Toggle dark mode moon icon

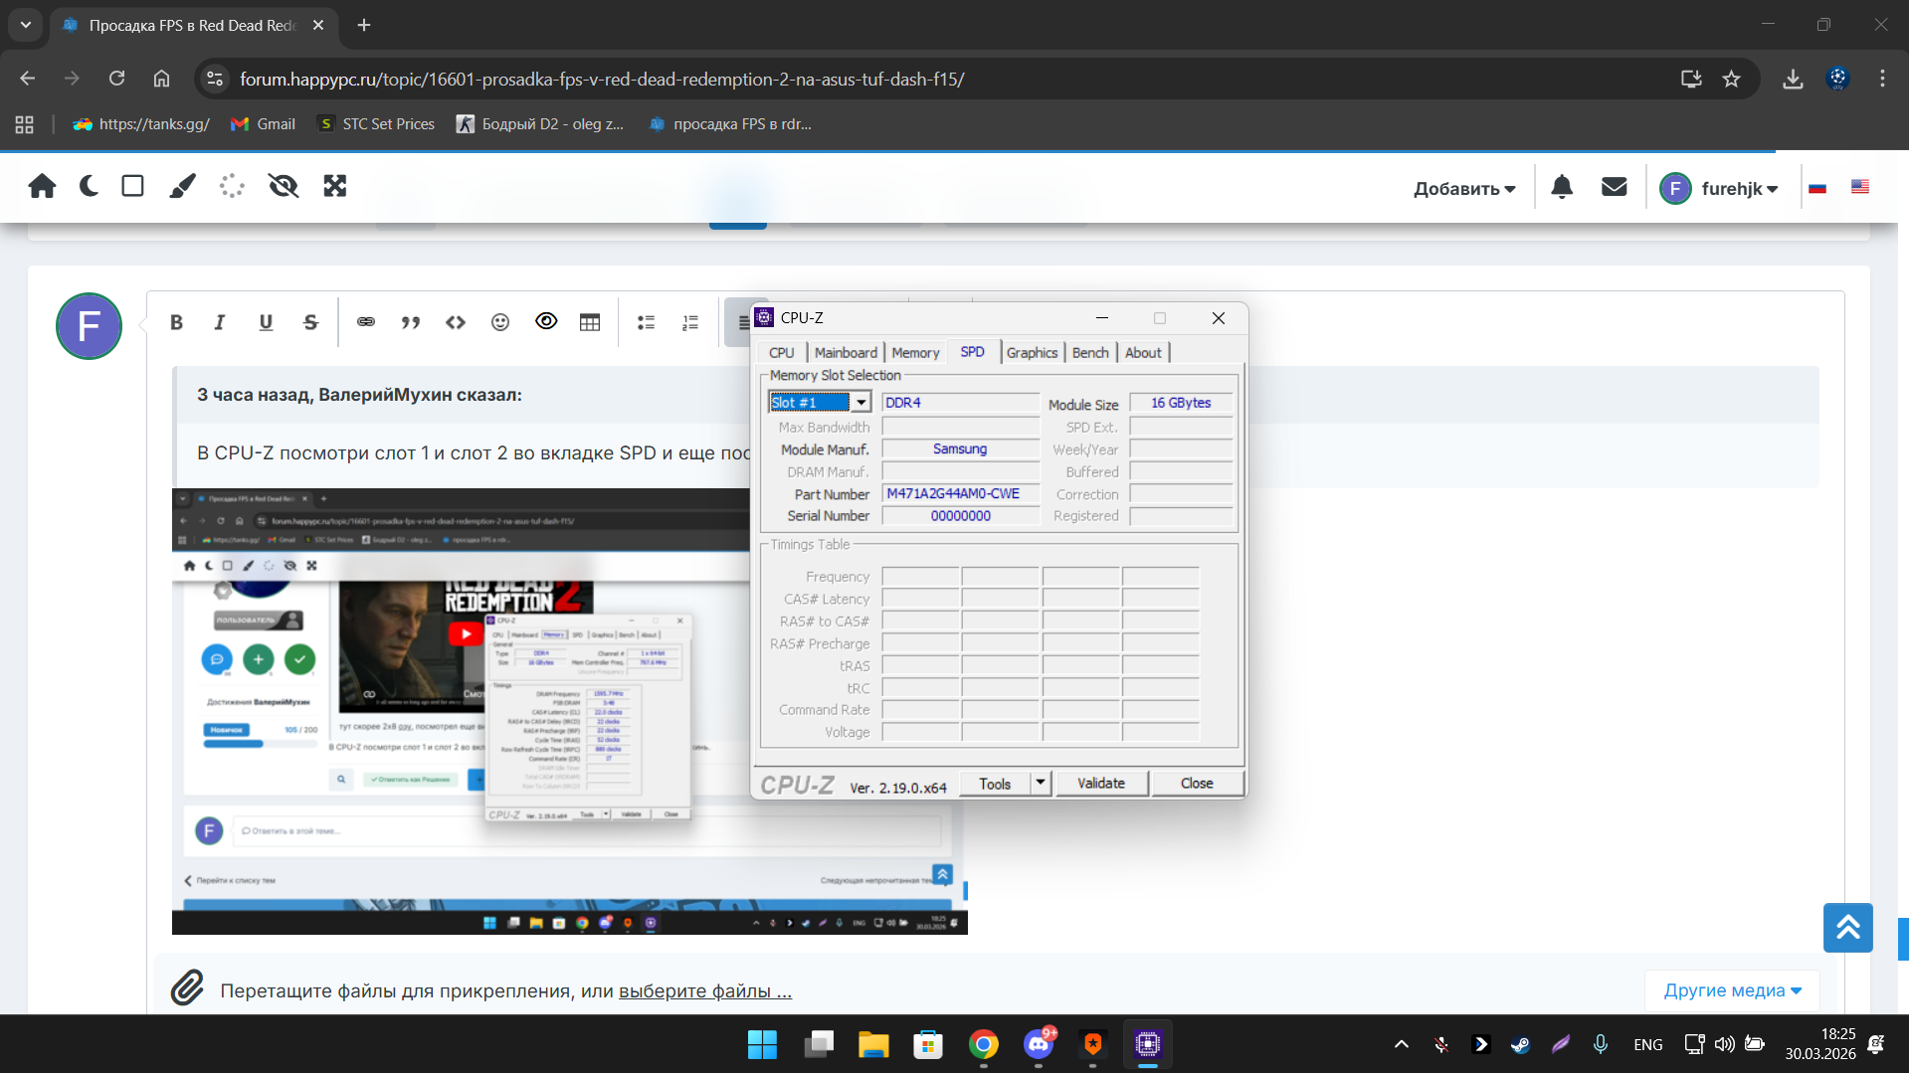[x=89, y=186]
